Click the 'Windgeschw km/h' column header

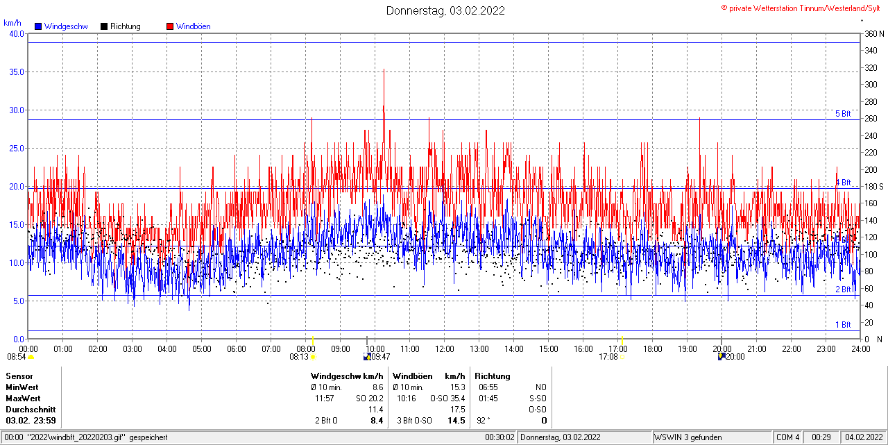click(x=347, y=376)
